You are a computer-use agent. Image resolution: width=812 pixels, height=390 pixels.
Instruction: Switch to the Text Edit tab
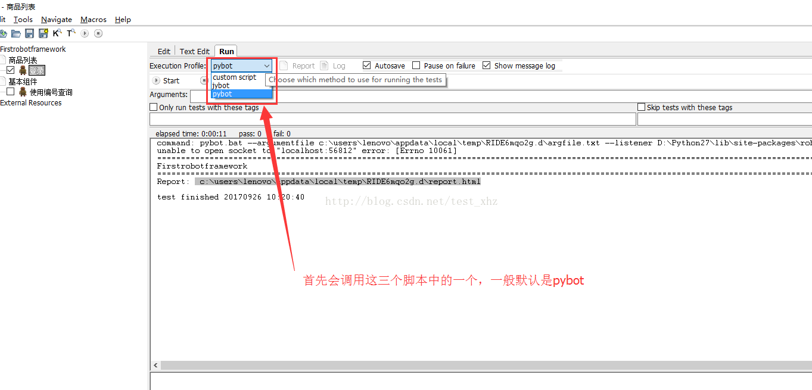[x=195, y=51]
